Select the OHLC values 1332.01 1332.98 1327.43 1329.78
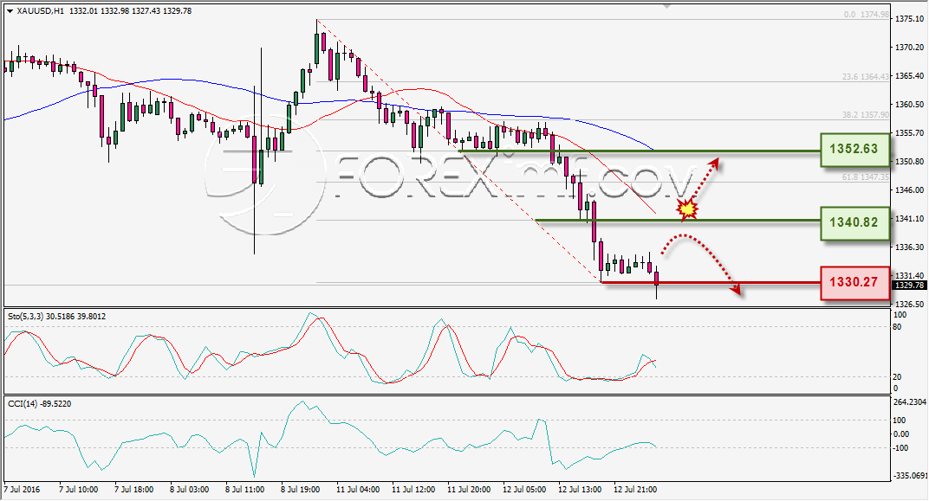The image size is (929, 501). pos(130,10)
